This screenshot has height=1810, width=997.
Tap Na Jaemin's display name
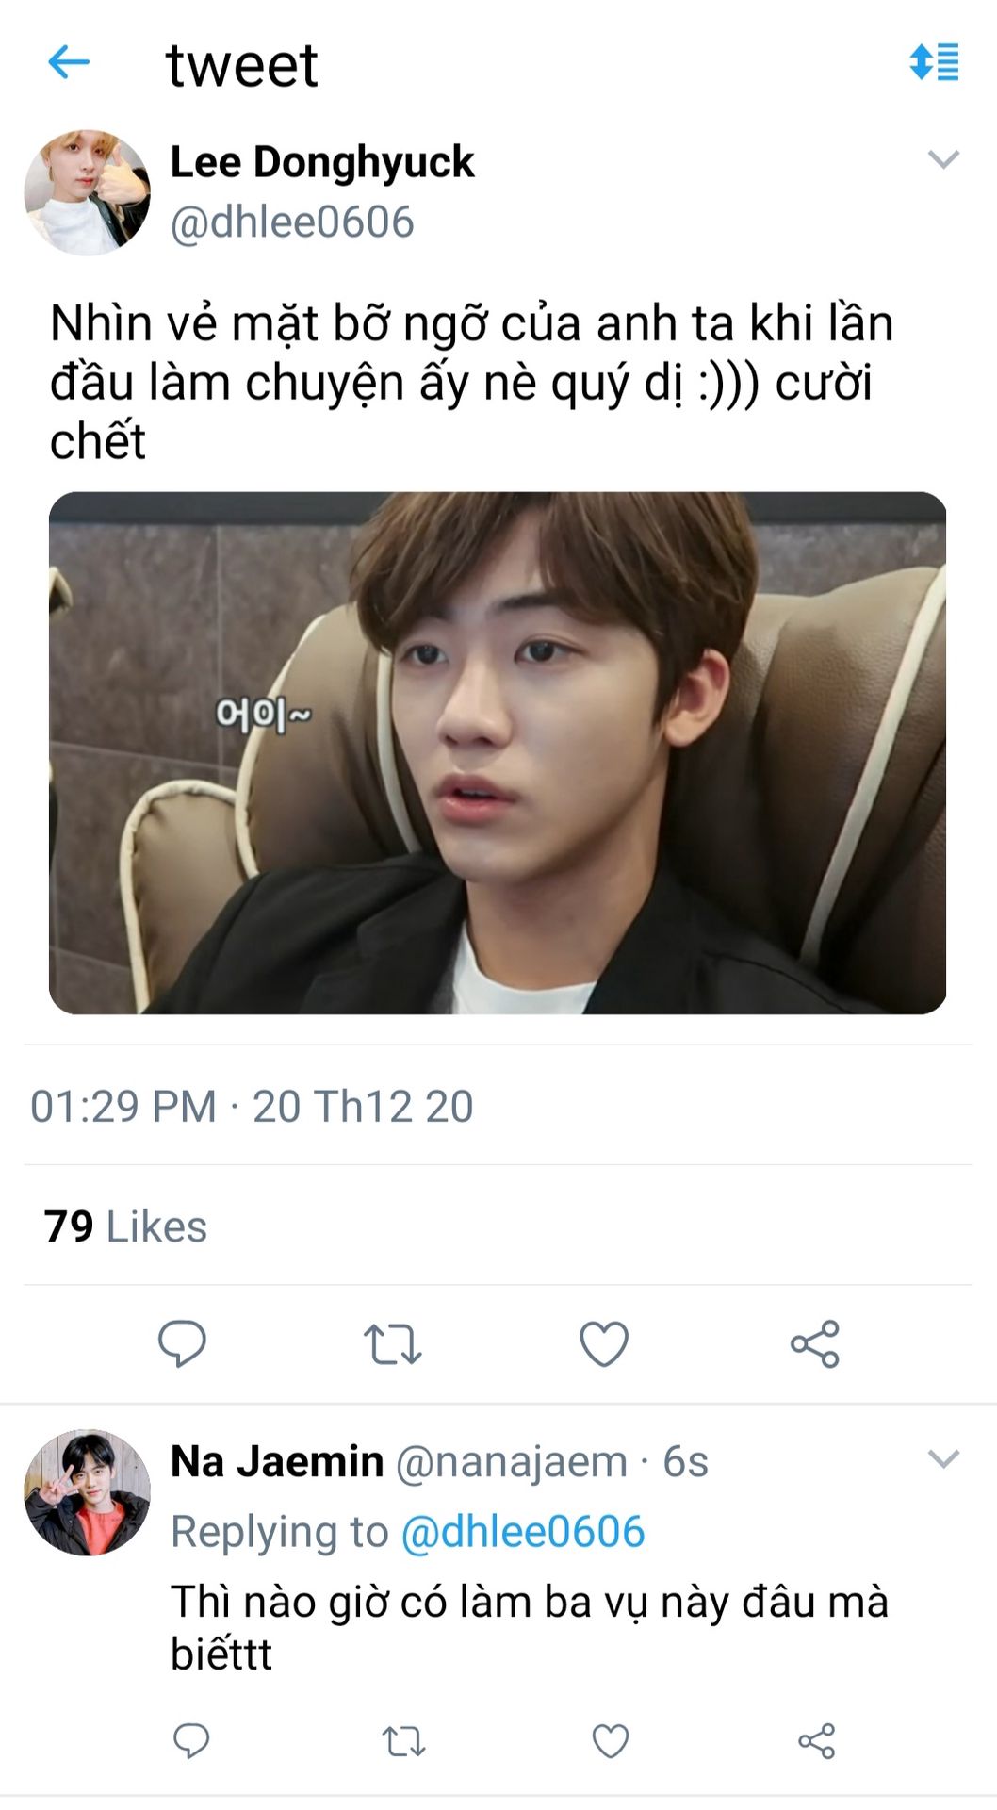(x=277, y=1461)
